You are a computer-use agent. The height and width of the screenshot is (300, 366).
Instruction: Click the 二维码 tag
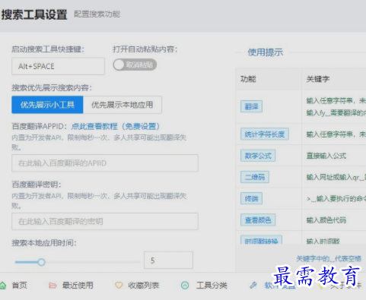click(x=255, y=177)
